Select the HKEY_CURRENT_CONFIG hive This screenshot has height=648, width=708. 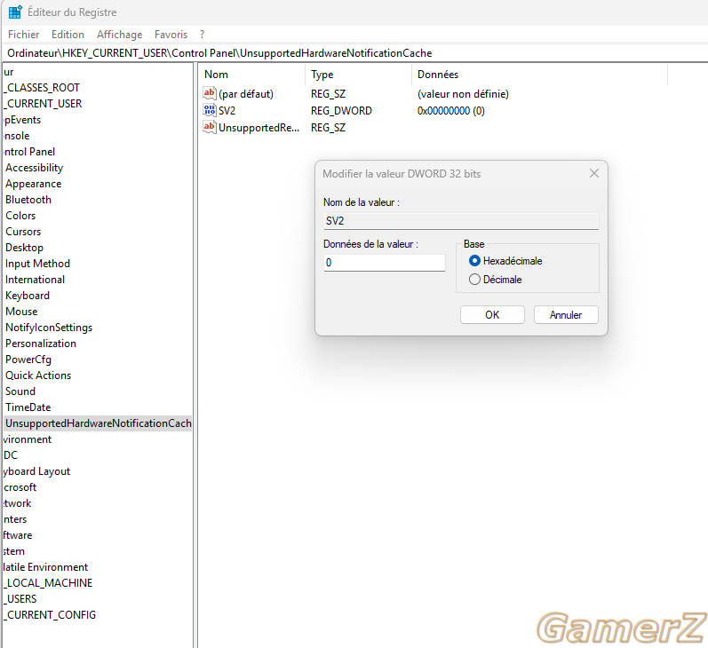[x=50, y=614]
